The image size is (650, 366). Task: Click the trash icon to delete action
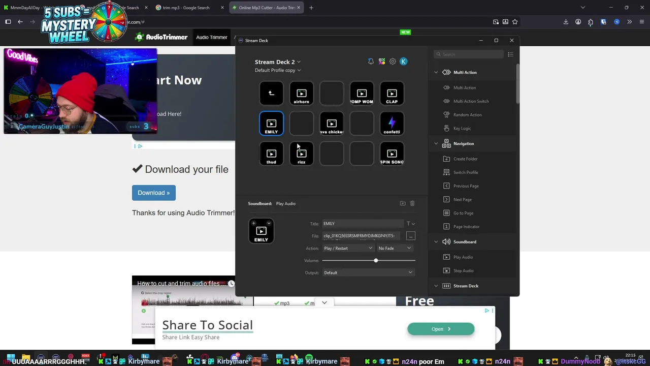(x=412, y=203)
